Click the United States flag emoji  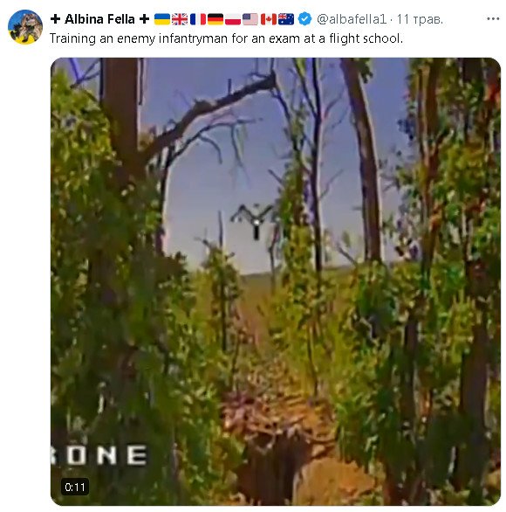point(250,19)
